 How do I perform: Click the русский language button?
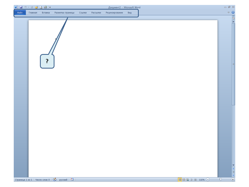click(x=63, y=179)
